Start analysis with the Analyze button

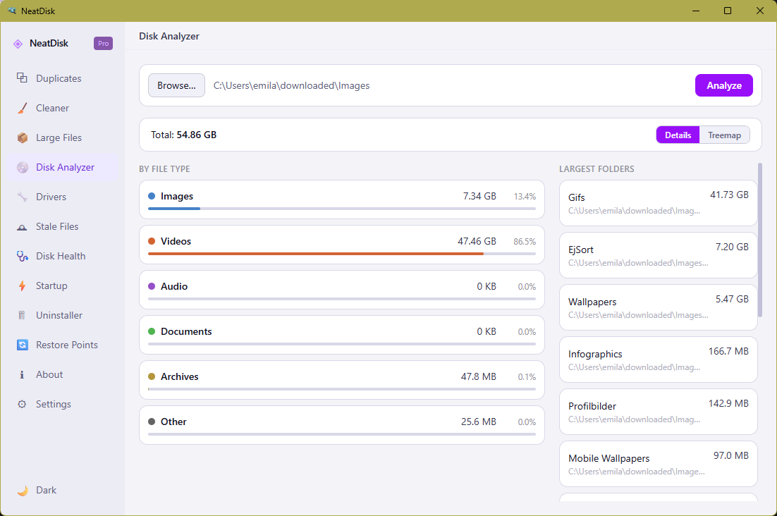click(x=724, y=85)
